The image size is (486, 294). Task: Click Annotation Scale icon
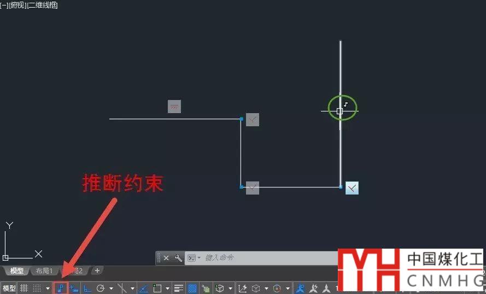(x=326, y=289)
